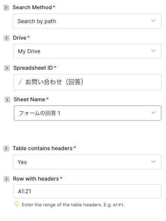Click the chevron in Table contains headers box
The width and height of the screenshot is (166, 221).
(x=153, y=162)
